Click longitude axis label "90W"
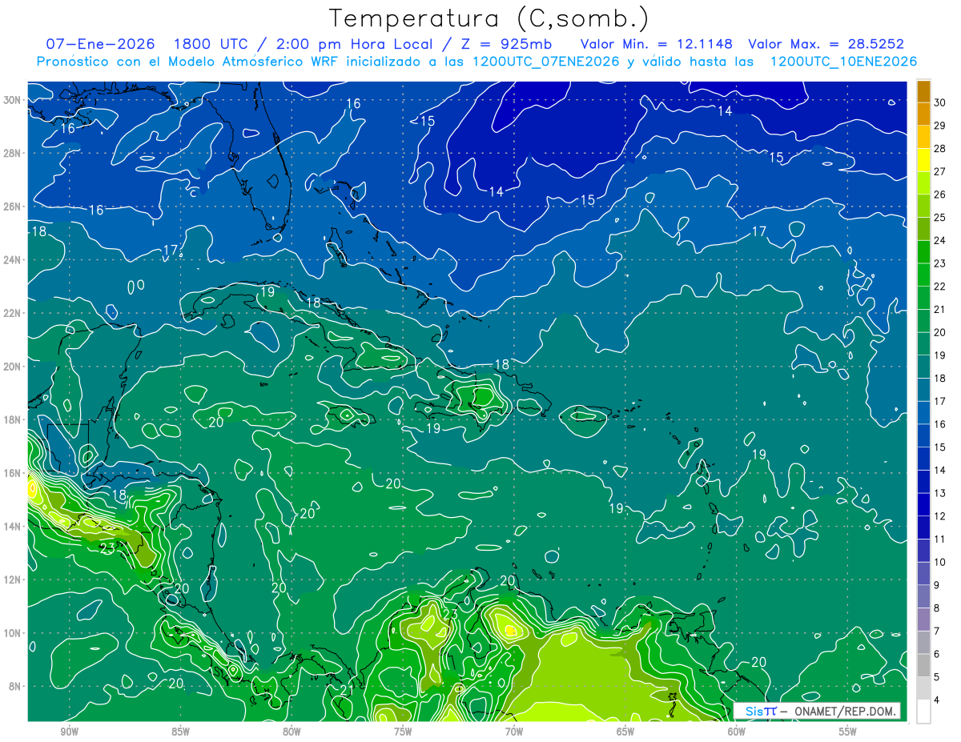Screen dimensions: 961x742 click(69, 732)
